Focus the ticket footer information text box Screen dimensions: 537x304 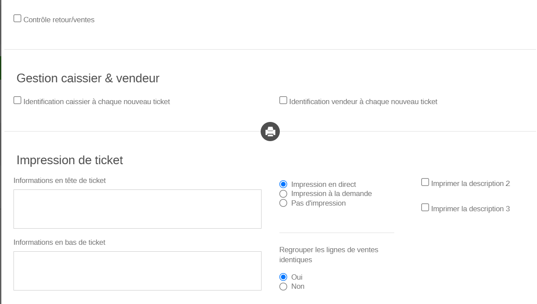(x=138, y=271)
